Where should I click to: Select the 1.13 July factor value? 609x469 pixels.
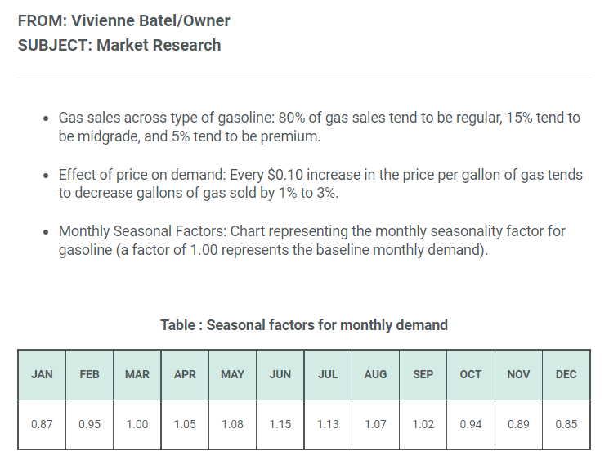point(328,424)
